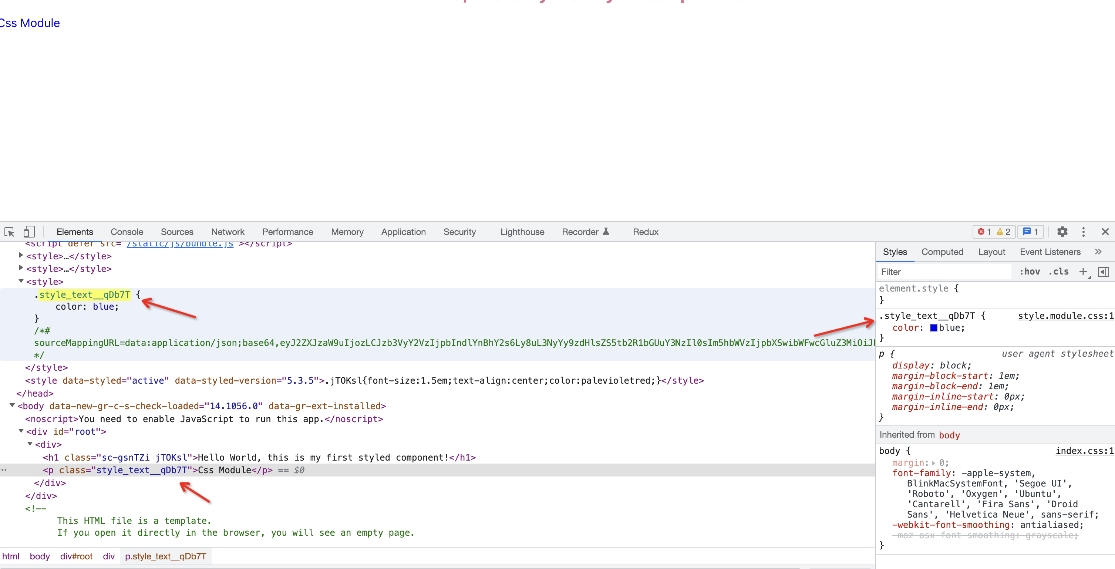Open the Lighthouse tab
This screenshot has height=569, width=1115.
point(522,232)
